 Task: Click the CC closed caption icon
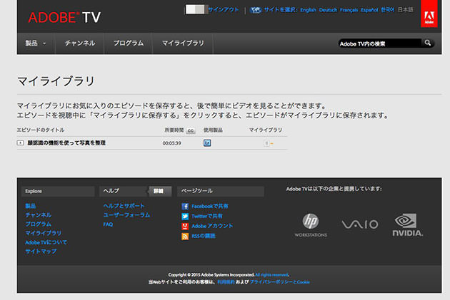pyautogui.click(x=191, y=130)
